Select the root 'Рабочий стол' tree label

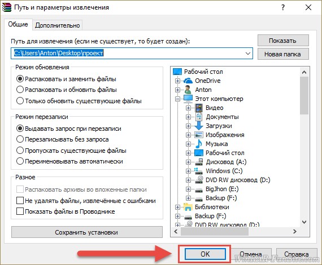click(203, 72)
